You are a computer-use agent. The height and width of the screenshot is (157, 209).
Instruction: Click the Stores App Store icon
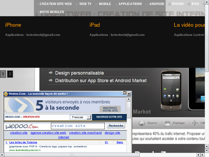tap(142, 123)
